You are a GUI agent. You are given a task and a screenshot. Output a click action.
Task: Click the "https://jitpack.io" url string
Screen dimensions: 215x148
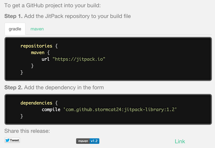tap(79, 59)
